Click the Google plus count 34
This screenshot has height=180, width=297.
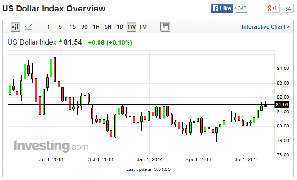(x=287, y=9)
